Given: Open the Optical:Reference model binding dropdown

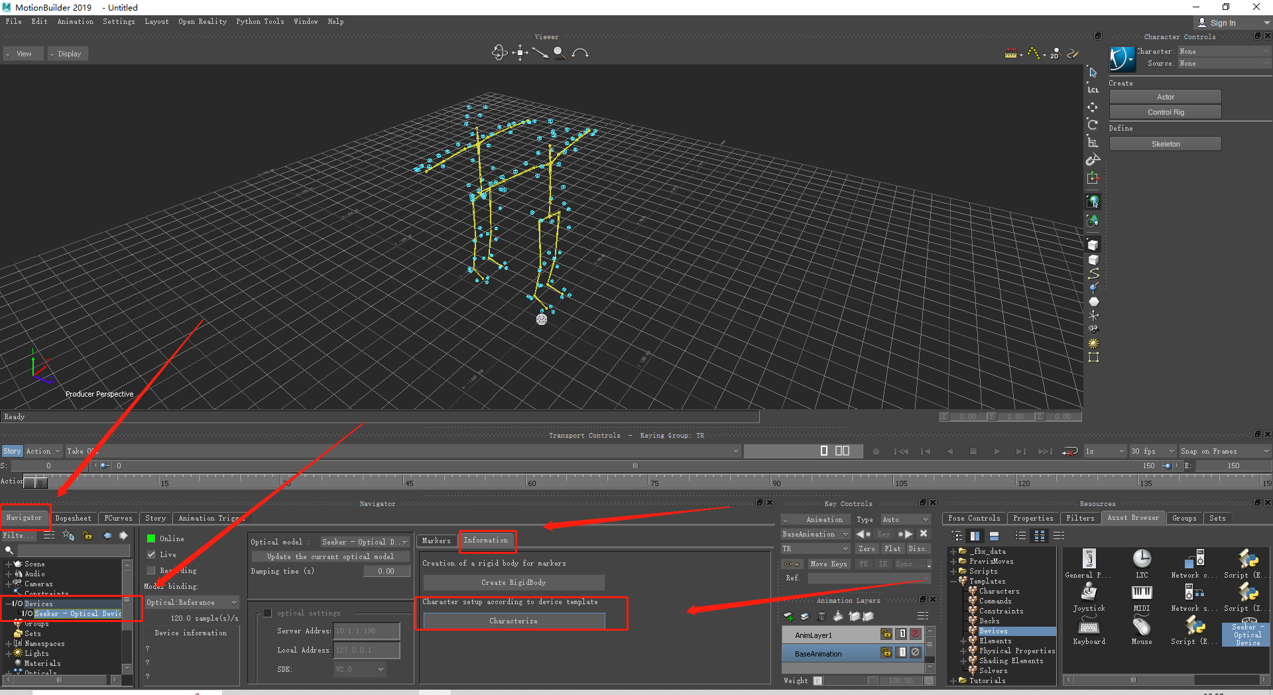Looking at the screenshot, I should click(192, 602).
